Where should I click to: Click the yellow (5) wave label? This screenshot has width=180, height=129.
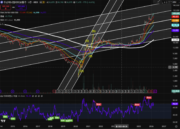[x=94, y=31]
